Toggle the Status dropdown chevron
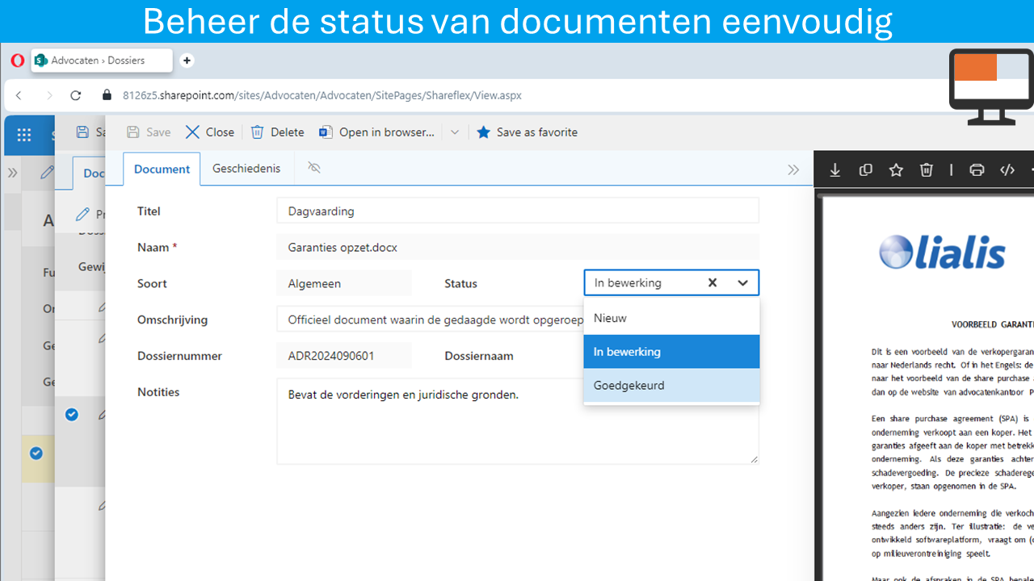 (742, 282)
